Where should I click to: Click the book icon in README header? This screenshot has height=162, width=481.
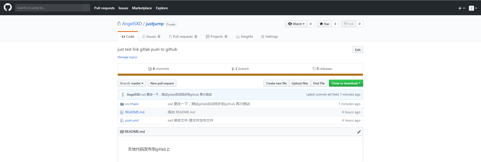point(122,132)
